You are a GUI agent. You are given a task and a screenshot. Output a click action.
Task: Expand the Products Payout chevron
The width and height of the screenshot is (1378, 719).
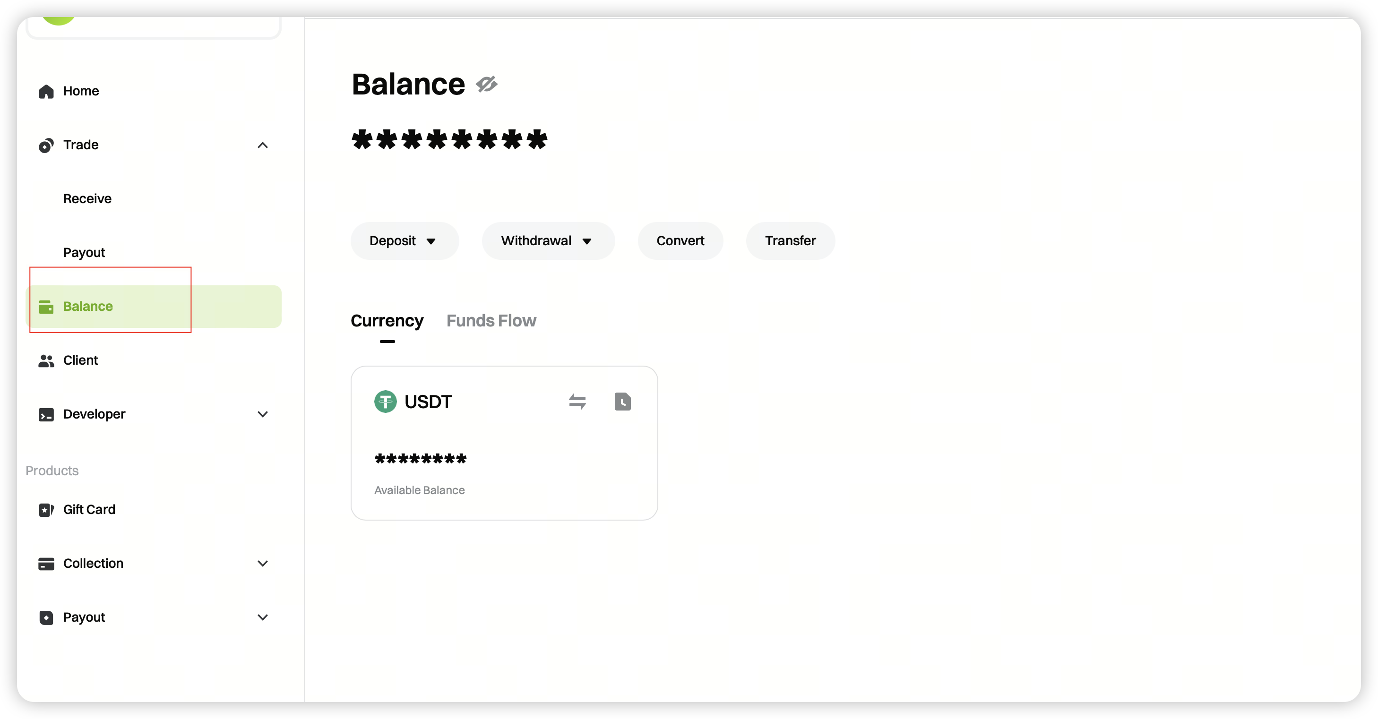pos(263,617)
